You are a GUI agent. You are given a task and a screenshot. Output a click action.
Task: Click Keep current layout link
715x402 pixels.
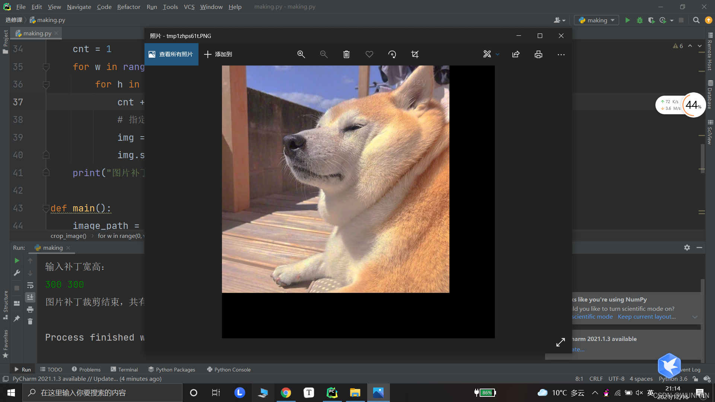point(646,316)
